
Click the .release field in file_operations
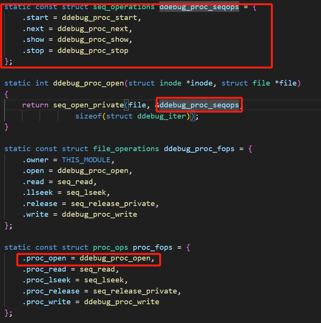pos(40,204)
